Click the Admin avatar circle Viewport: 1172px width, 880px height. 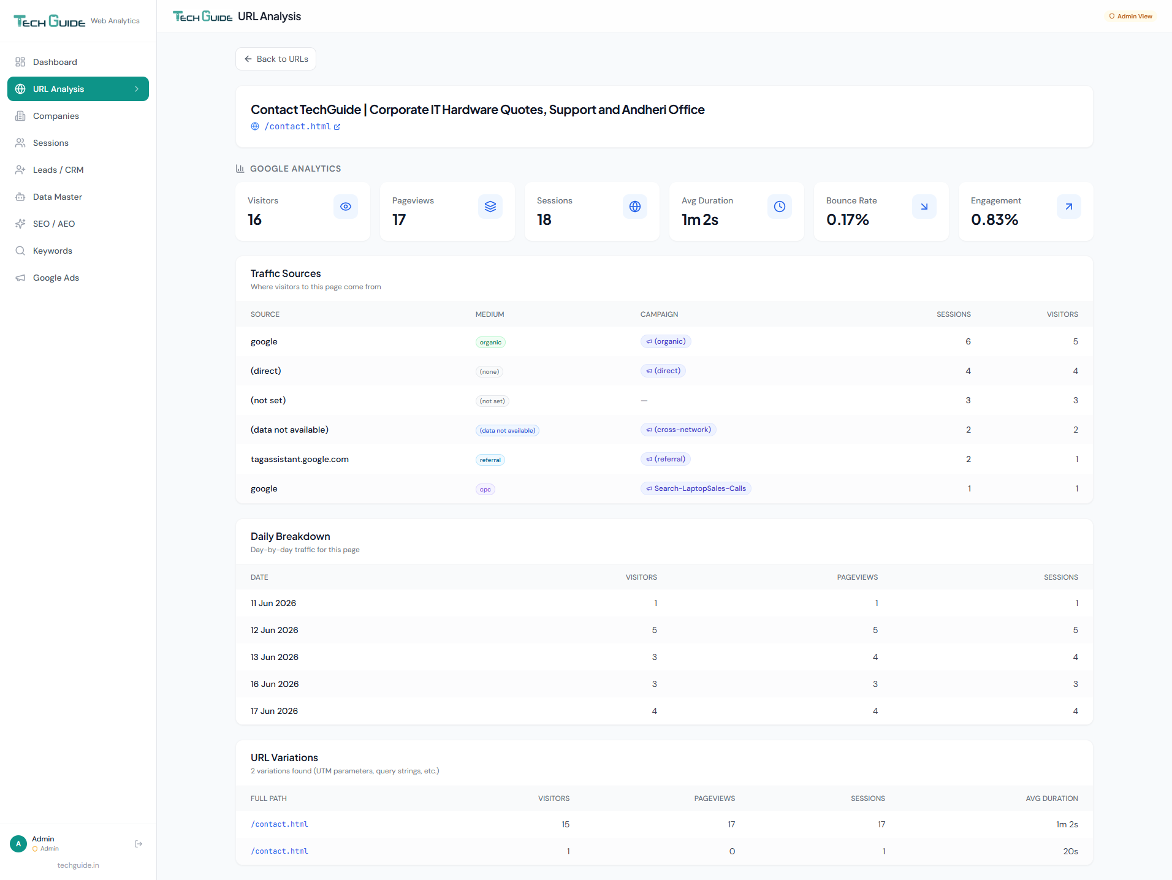[18, 844]
